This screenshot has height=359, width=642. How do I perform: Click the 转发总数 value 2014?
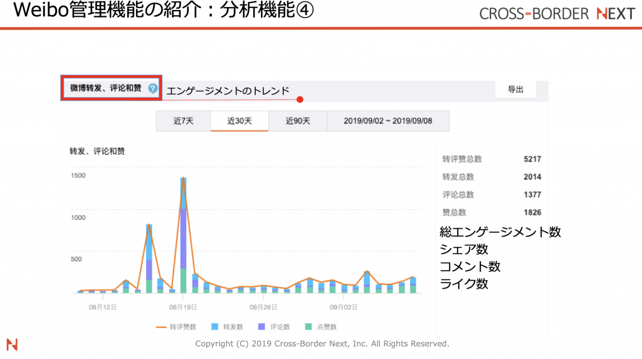click(x=532, y=177)
